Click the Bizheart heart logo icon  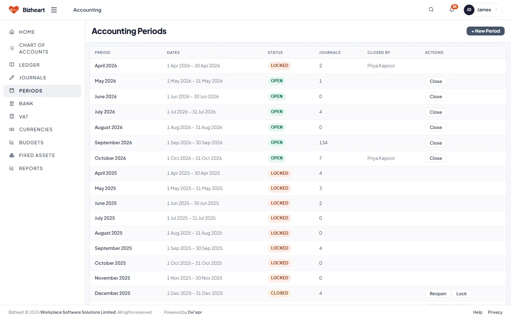(14, 10)
